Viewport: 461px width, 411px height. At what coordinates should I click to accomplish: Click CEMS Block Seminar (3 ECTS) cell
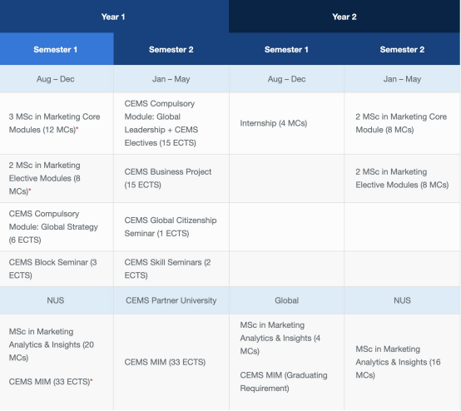[57, 269]
